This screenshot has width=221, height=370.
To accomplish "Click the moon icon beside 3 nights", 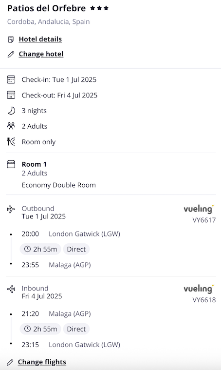I will pos(11,111).
